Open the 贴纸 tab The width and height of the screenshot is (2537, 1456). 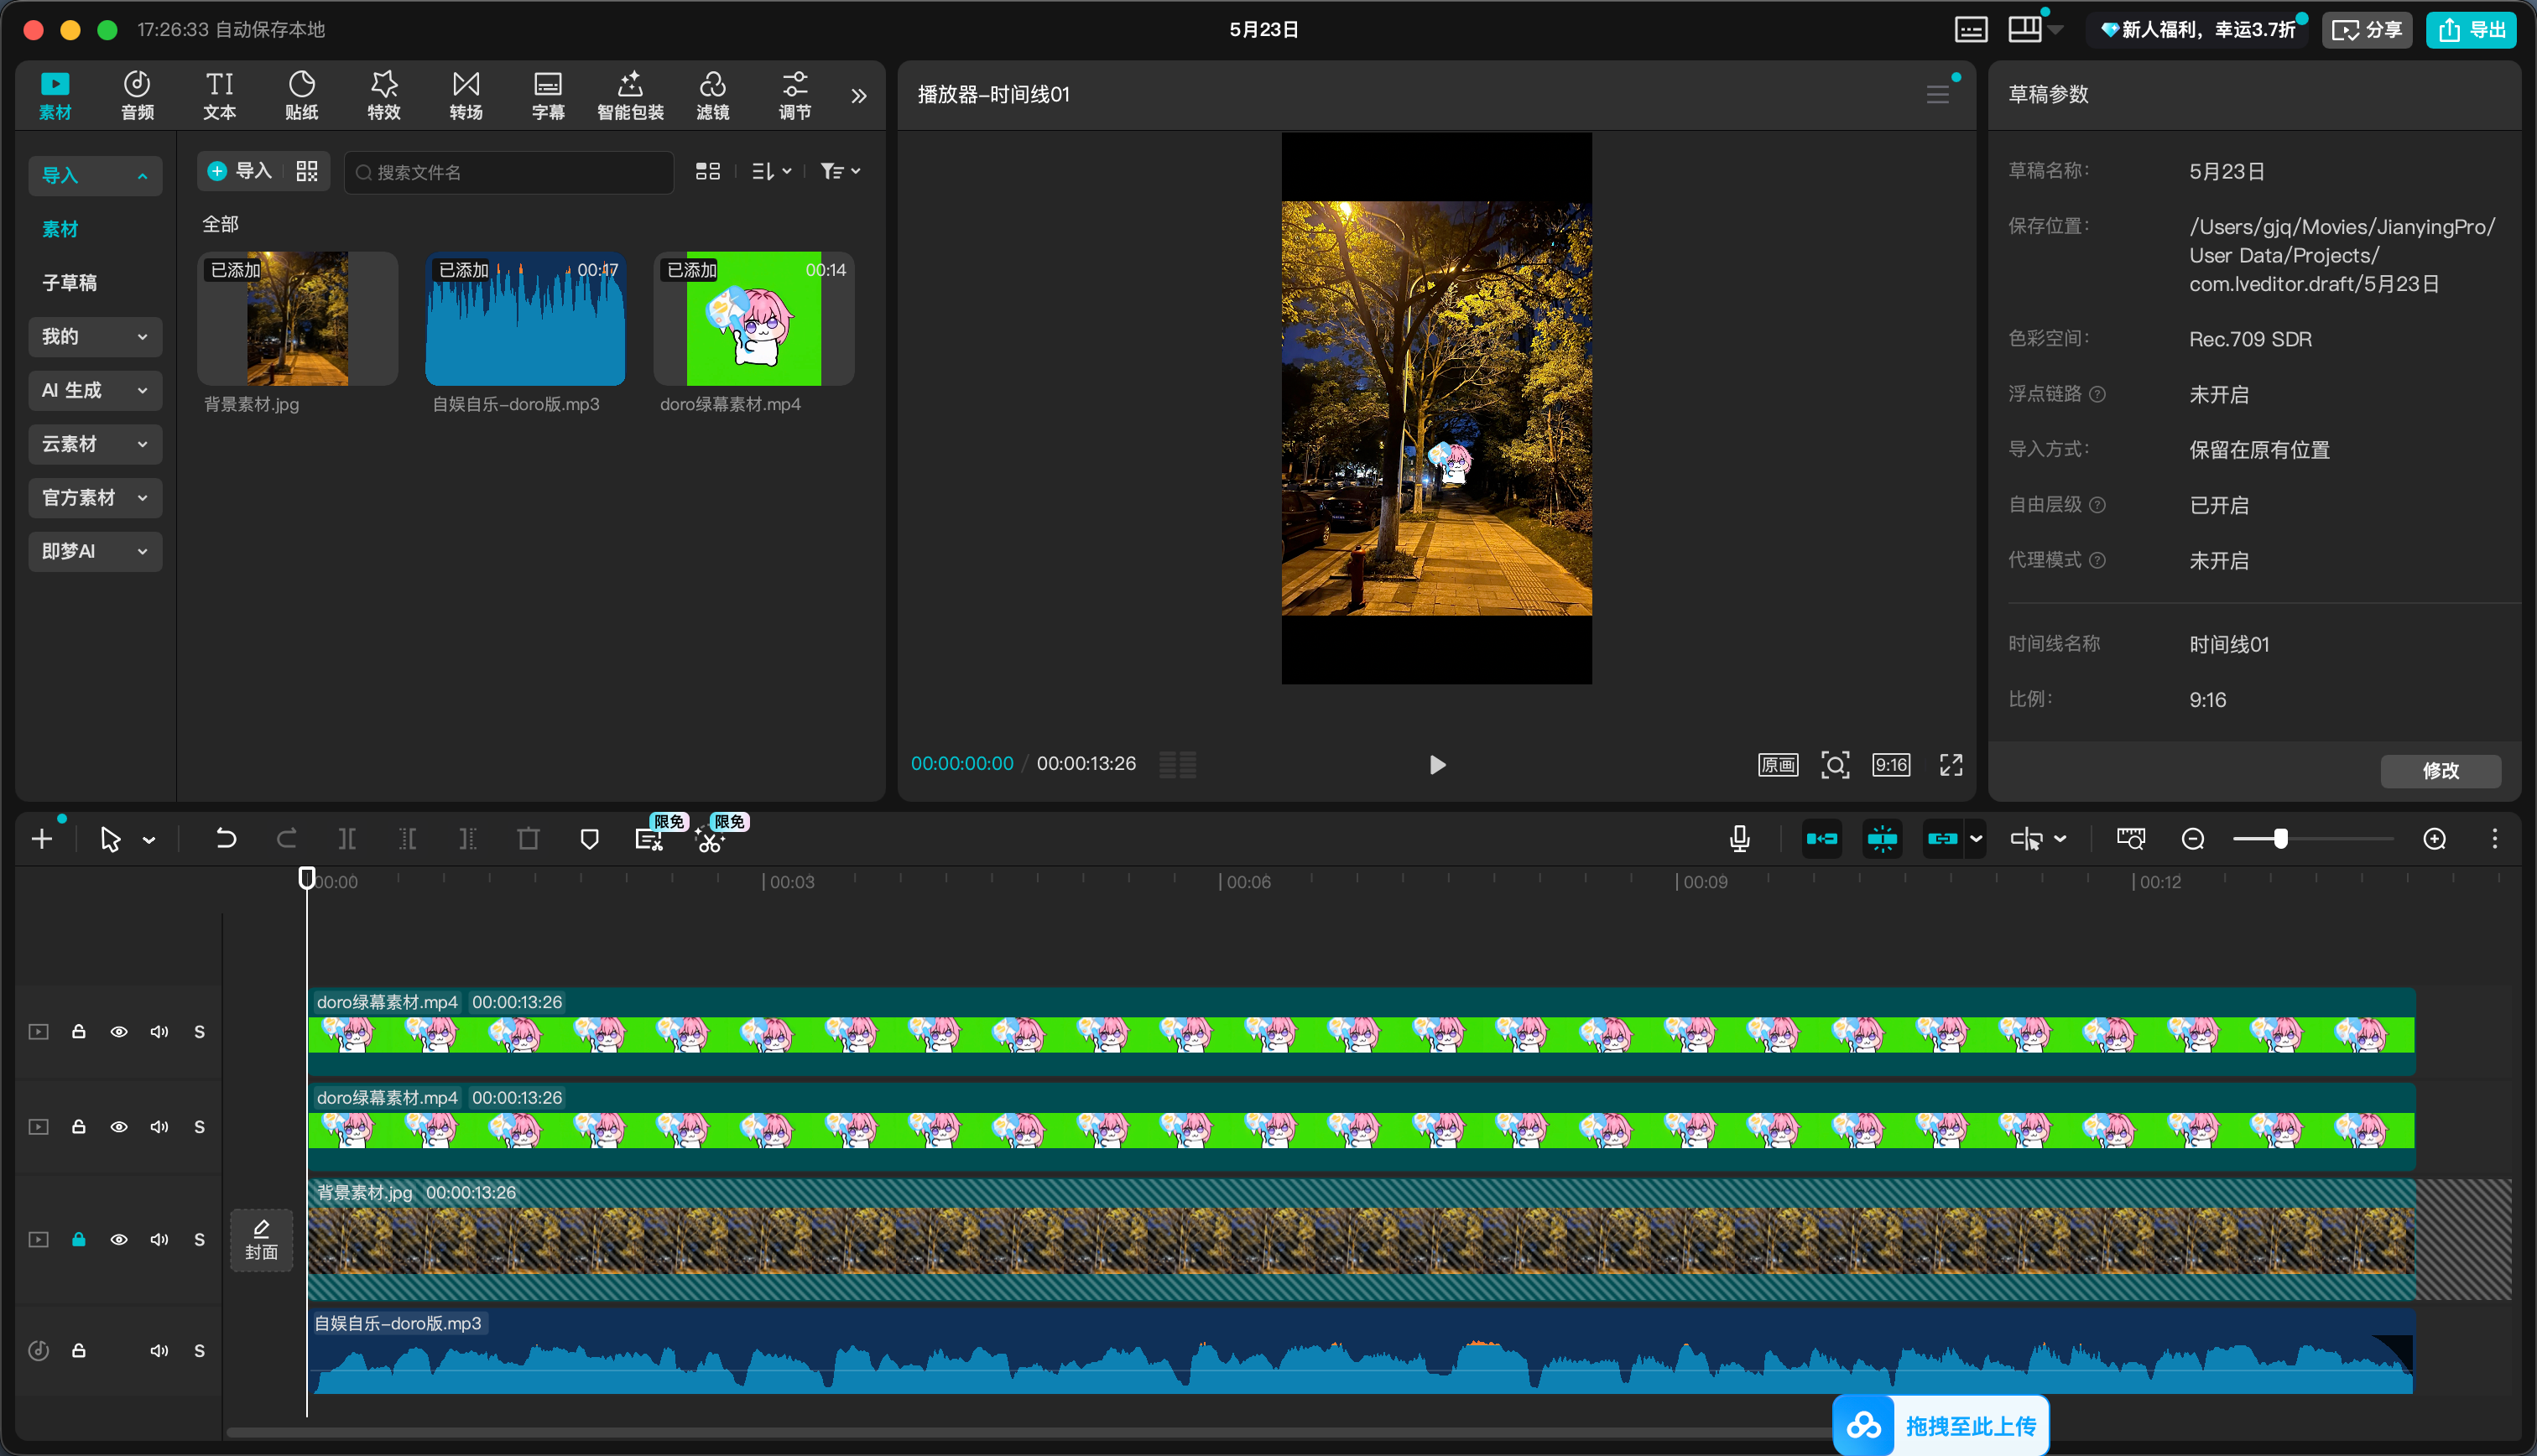pyautogui.click(x=301, y=96)
